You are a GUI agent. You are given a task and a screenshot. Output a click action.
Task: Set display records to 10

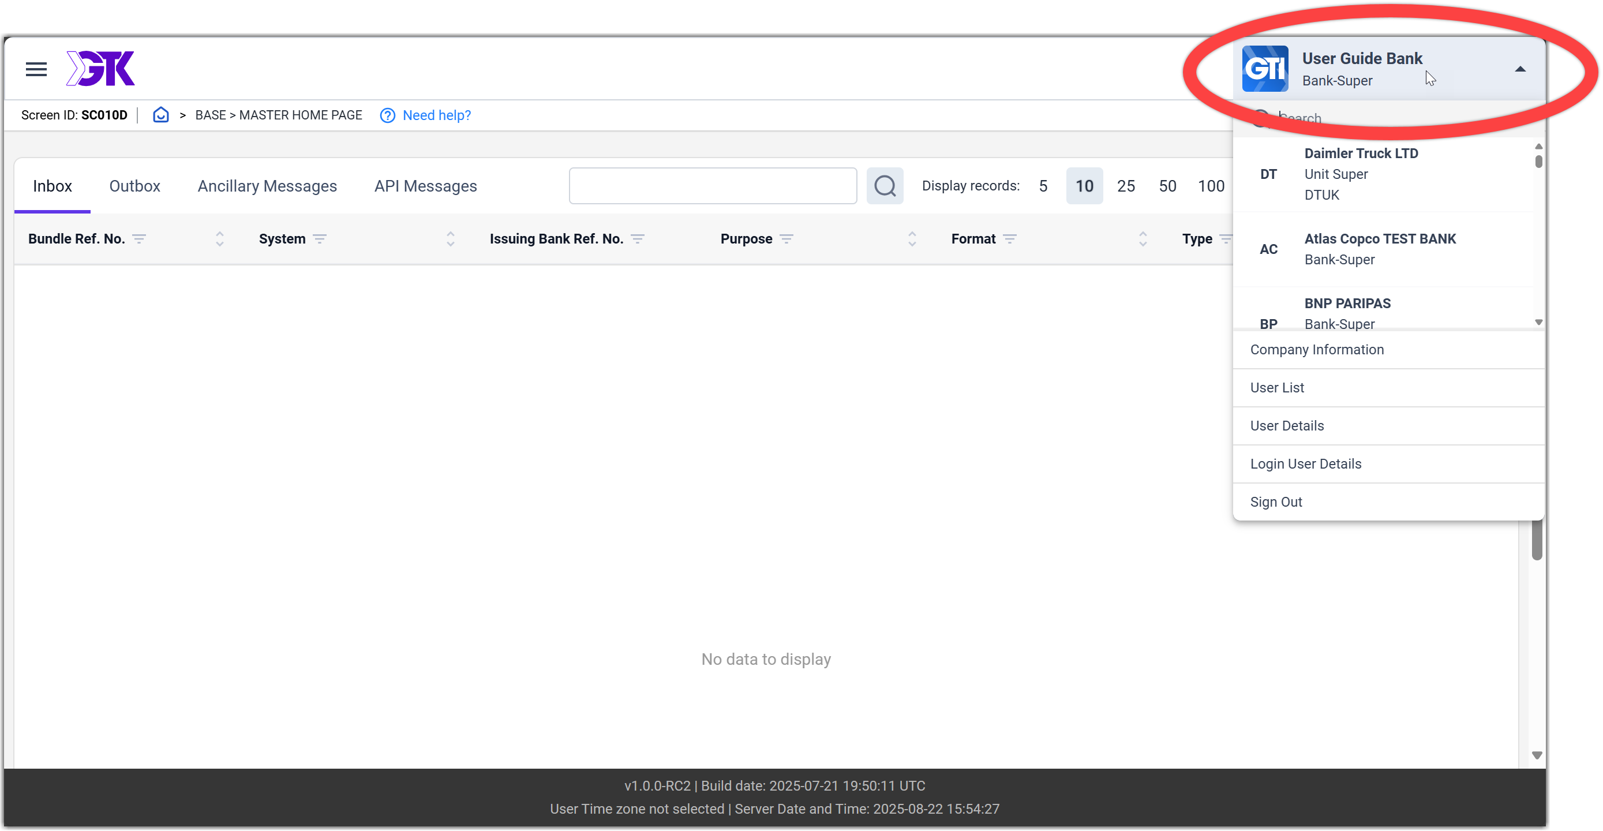click(1084, 186)
